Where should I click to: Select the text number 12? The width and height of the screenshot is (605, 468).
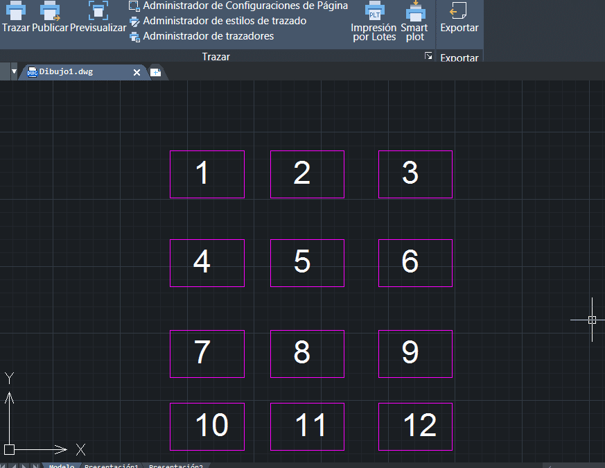[420, 425]
